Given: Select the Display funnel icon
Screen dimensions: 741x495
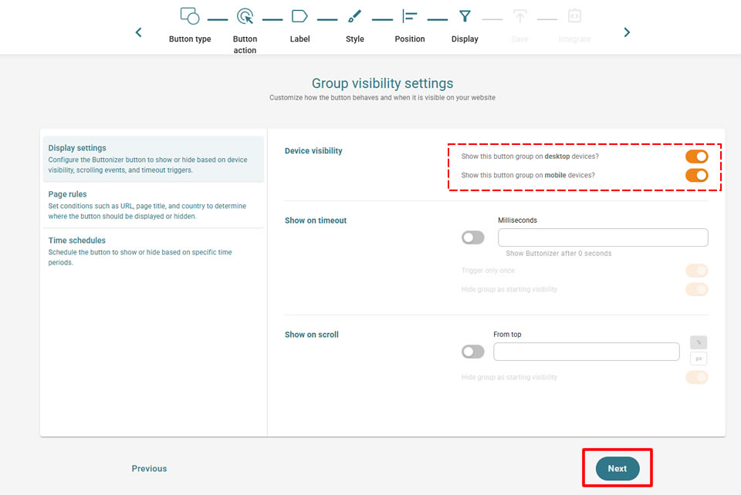Looking at the screenshot, I should coord(465,16).
